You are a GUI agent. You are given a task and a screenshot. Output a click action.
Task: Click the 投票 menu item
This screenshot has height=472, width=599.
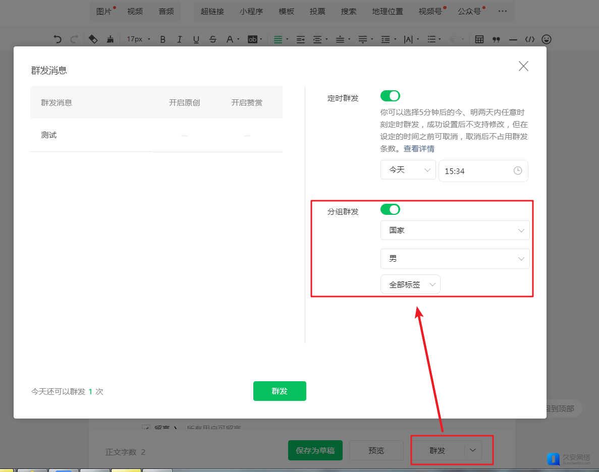coord(317,12)
